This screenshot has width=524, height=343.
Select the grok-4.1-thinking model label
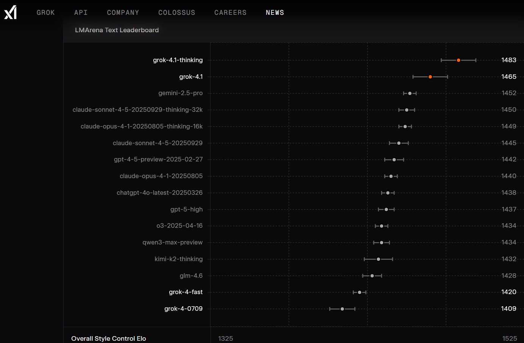click(x=178, y=60)
